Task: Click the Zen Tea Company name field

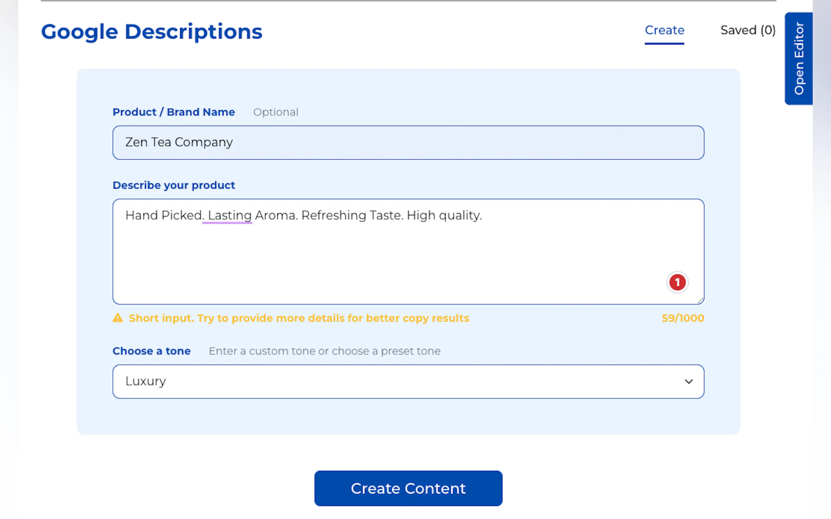Action: [408, 142]
